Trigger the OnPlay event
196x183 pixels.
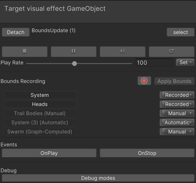pos(49,153)
